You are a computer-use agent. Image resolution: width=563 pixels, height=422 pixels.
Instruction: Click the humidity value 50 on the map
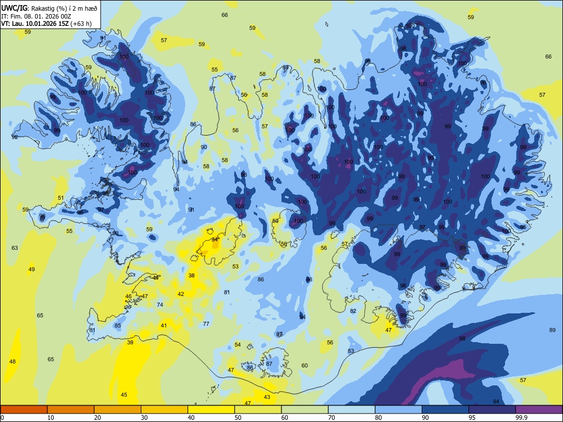click(275, 221)
